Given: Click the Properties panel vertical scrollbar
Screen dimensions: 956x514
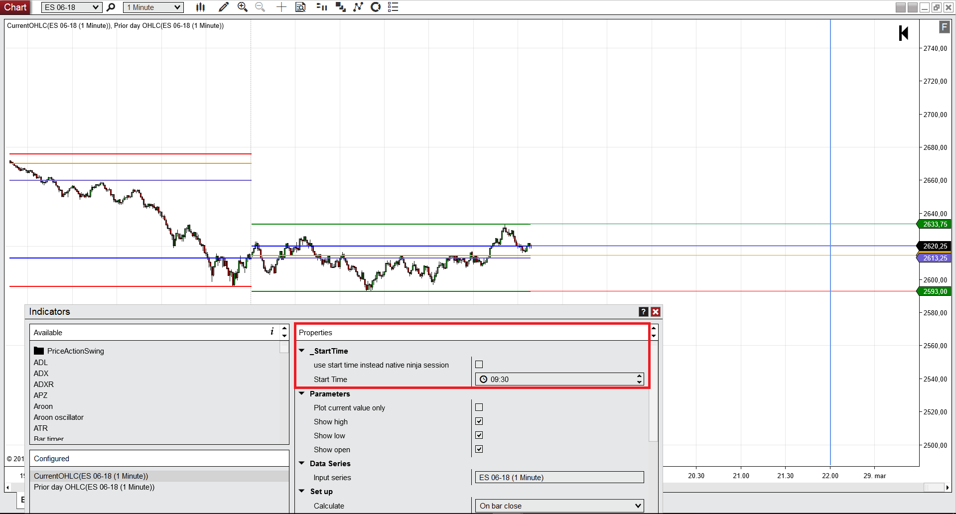Looking at the screenshot, I should coord(654,391).
